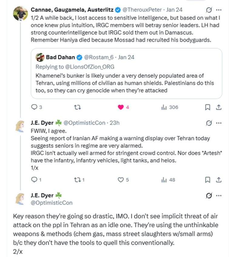Open Bad Dahan's quoted tweet

point(126,83)
